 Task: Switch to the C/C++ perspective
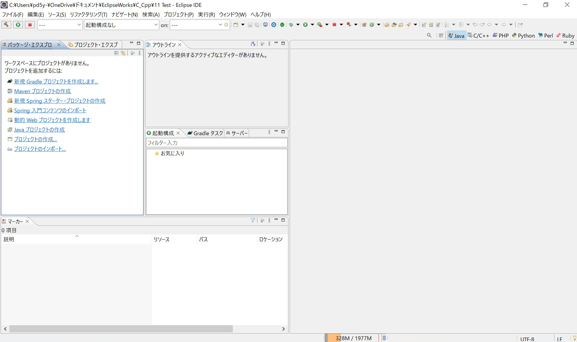click(478, 35)
